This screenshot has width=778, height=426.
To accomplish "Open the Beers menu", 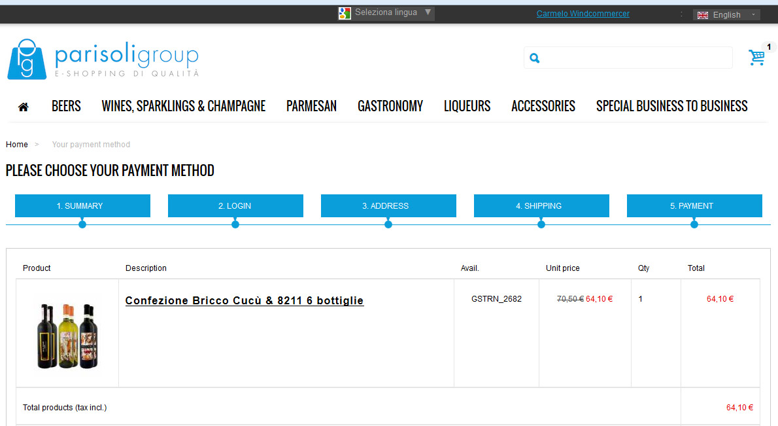I will (x=66, y=106).
